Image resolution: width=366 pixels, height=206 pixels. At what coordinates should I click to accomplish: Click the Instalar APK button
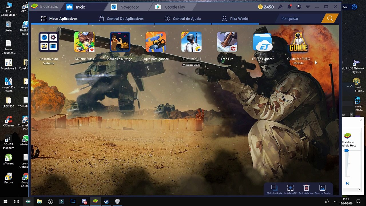(290, 189)
